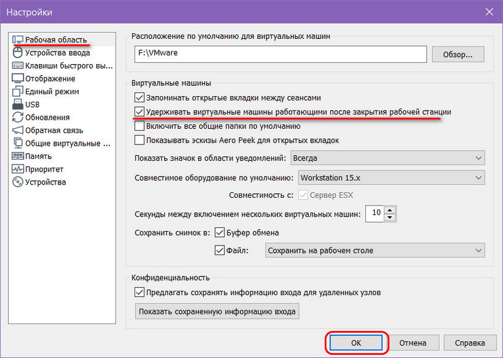Image resolution: width=503 pixels, height=358 pixels.
Task: Click the F:\VMware default location field
Action: click(280, 54)
